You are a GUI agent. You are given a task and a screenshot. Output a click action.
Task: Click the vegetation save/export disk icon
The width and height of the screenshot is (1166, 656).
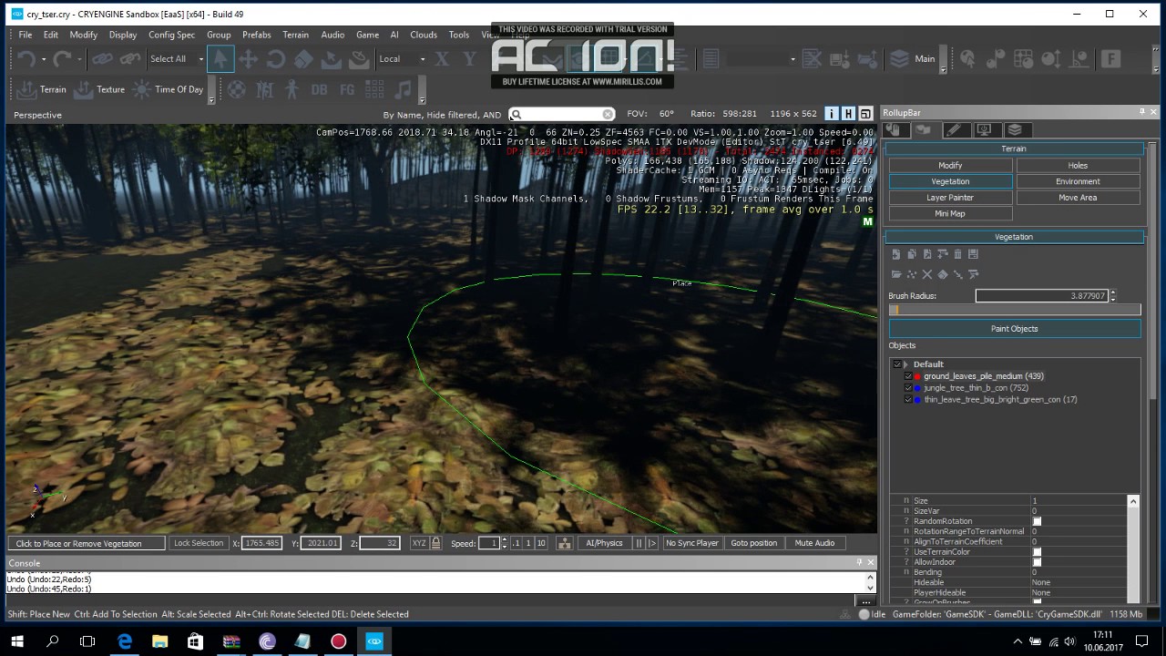973,254
